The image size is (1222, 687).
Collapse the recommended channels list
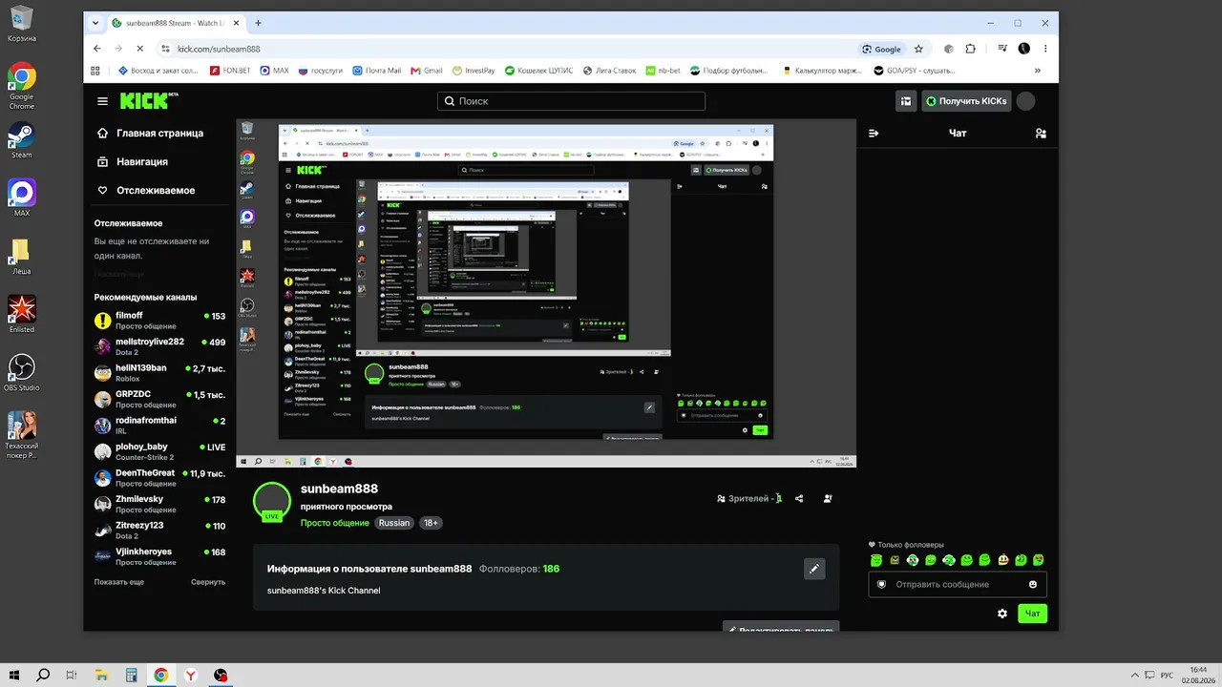click(x=208, y=582)
